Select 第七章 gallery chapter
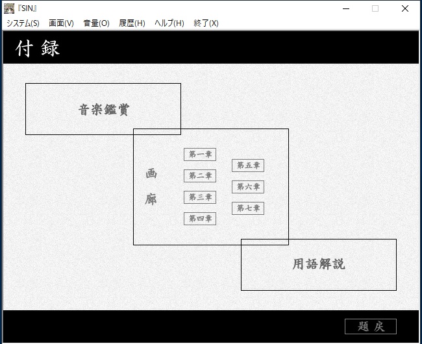422x344 pixels. click(x=248, y=208)
